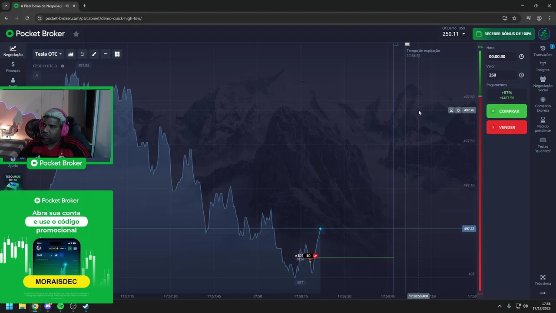This screenshot has height=313, width=556.
Task: Open Steam from the taskbar
Action: pos(86,306)
